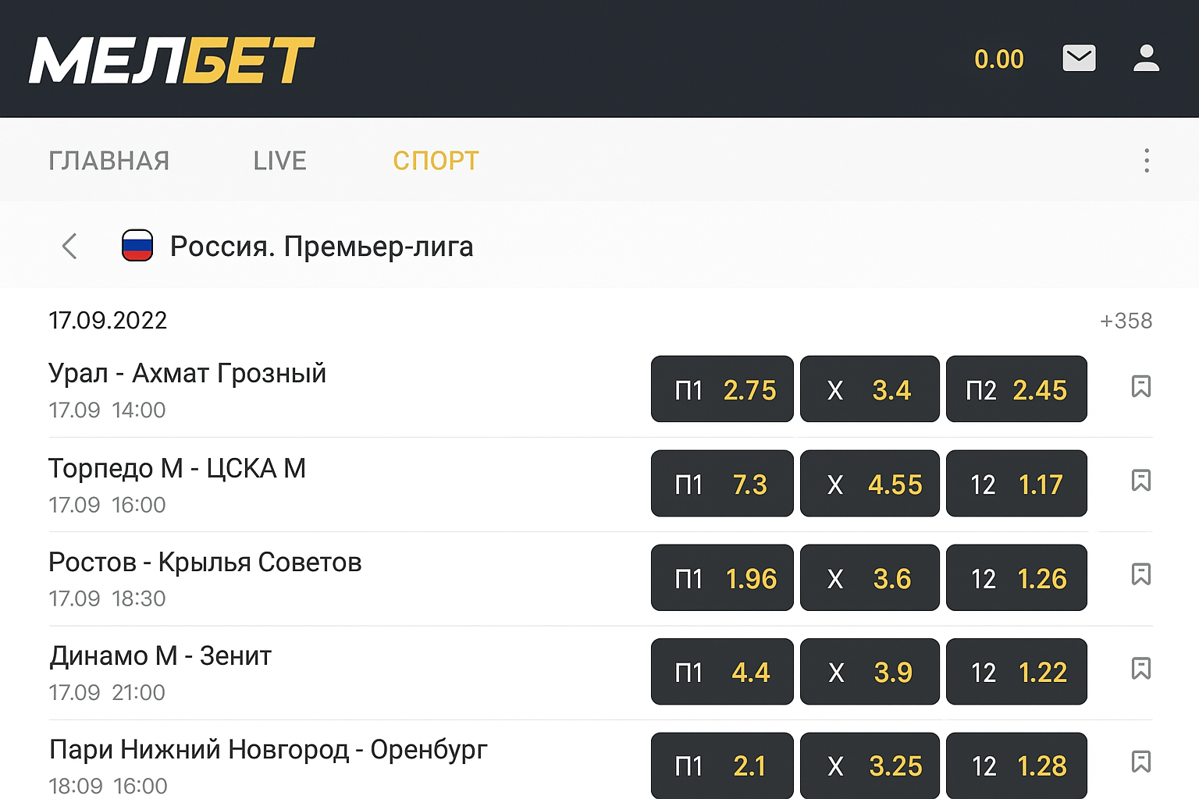Bookmark the Пари Нижний Новгород - Оренбург match

1140,762
